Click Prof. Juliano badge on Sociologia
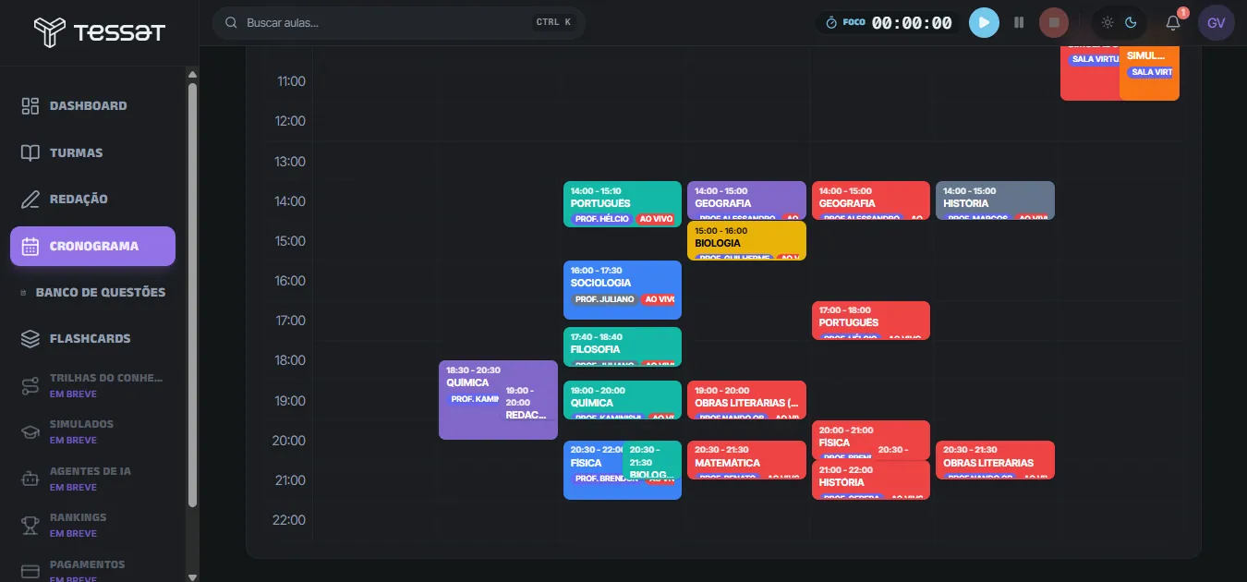 tap(604, 299)
